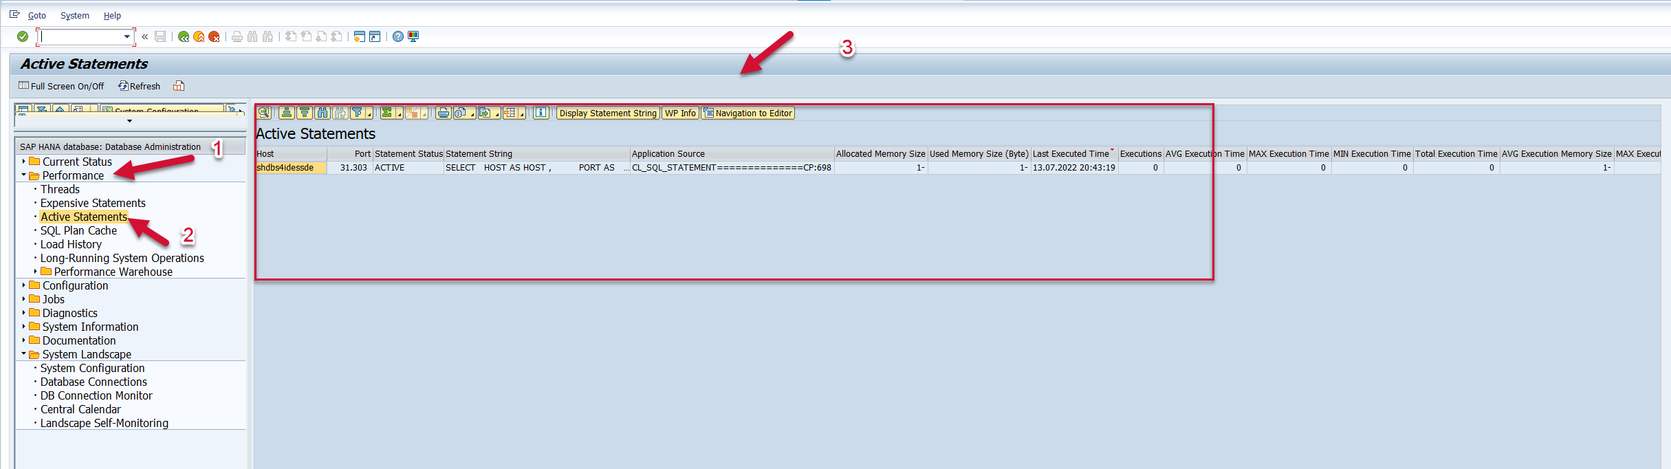Click the red Cancel transaction icon

(x=215, y=36)
